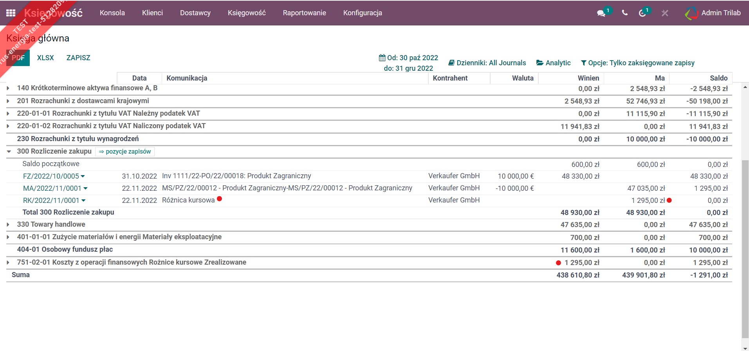The width and height of the screenshot is (749, 351).
Task: Open the apps grid menu icon
Action: coord(11,13)
